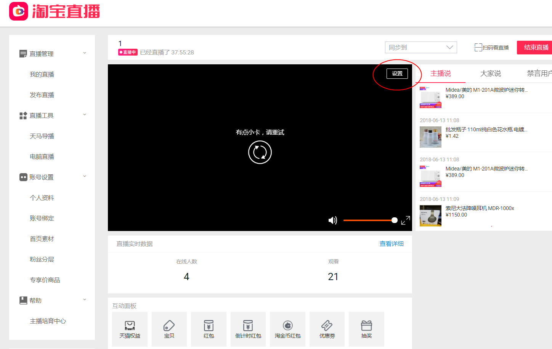The width and height of the screenshot is (552, 349).
Task: Open the 淘金币红包 panel item
Action: pyautogui.click(x=287, y=329)
